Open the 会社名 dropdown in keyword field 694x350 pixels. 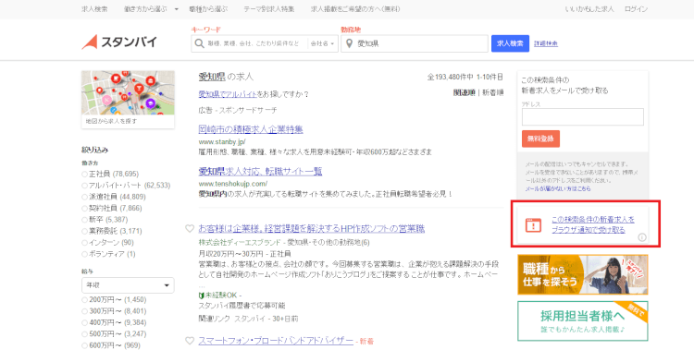[x=323, y=43]
